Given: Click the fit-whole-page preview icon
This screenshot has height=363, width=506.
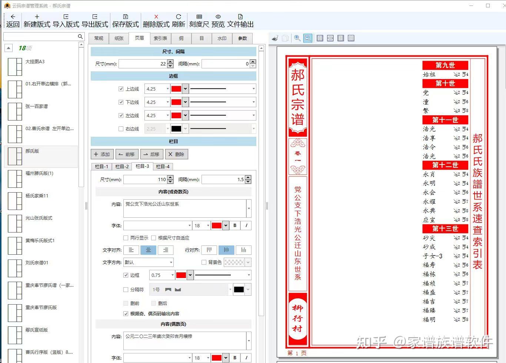Looking at the screenshot, I should click(x=320, y=38).
